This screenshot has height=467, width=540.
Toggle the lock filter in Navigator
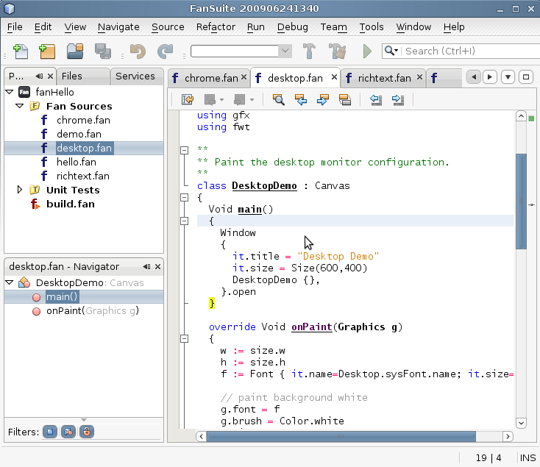[87, 432]
